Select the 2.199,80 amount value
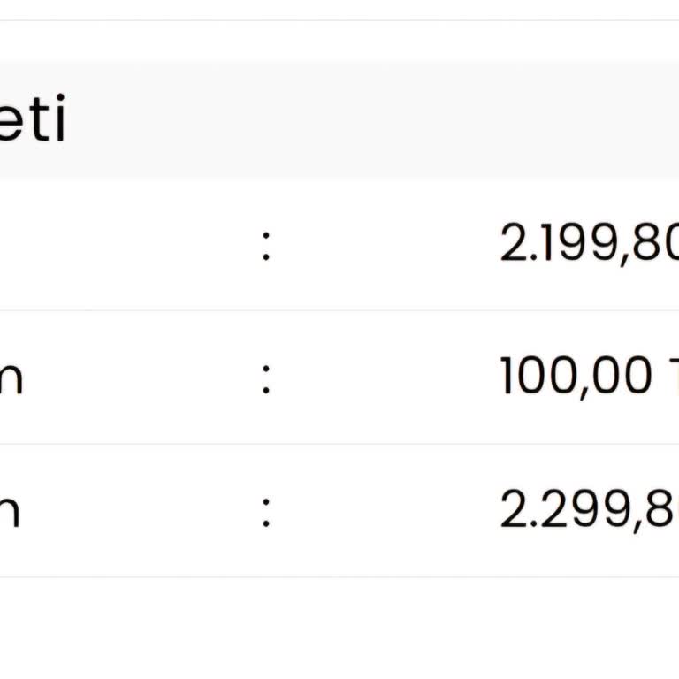This screenshot has width=679, height=679. click(x=589, y=245)
